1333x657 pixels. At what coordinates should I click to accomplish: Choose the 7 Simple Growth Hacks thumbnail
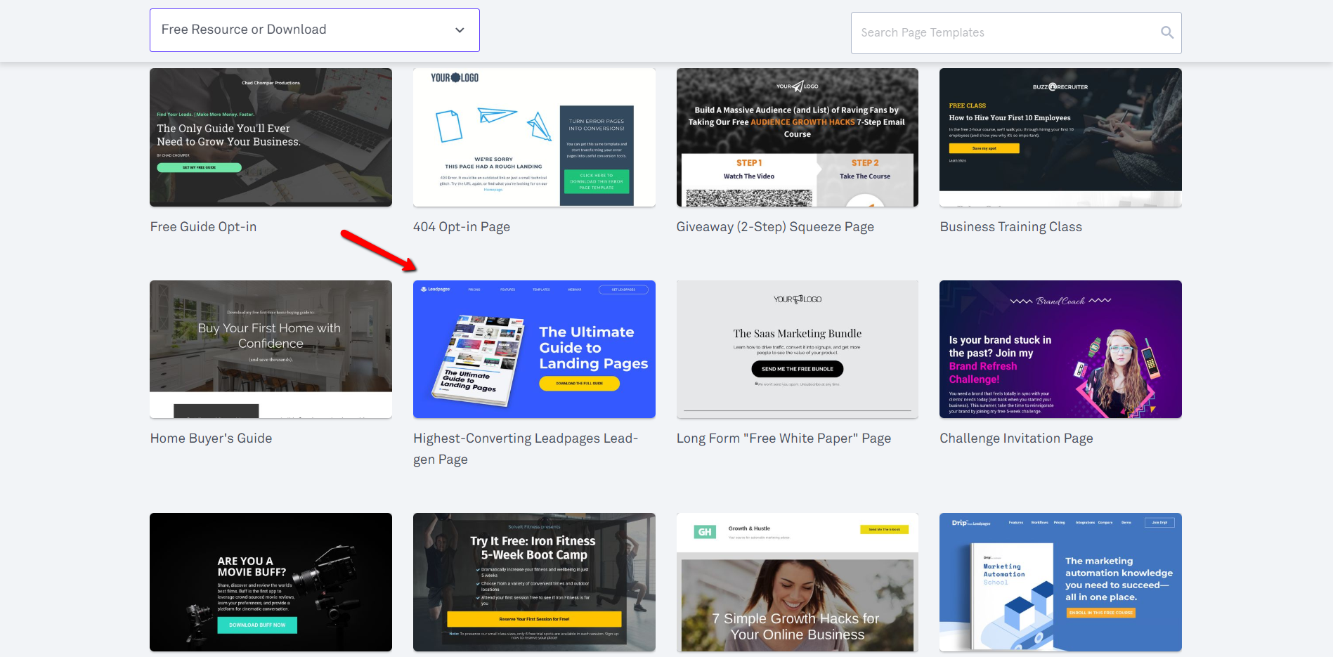tap(797, 582)
